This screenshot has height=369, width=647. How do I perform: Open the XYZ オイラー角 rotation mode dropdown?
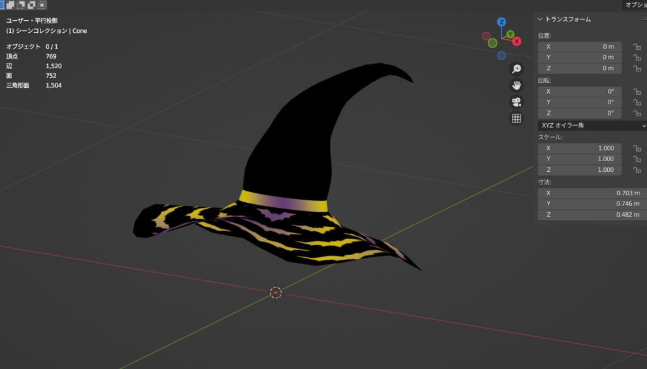coord(592,125)
